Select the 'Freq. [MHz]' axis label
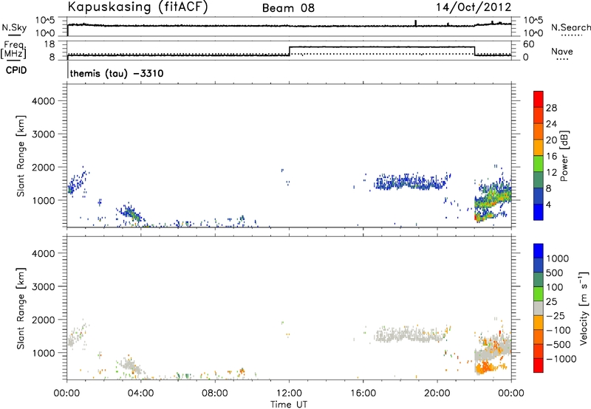Viewport: 591px width, 409px height. click(x=14, y=50)
